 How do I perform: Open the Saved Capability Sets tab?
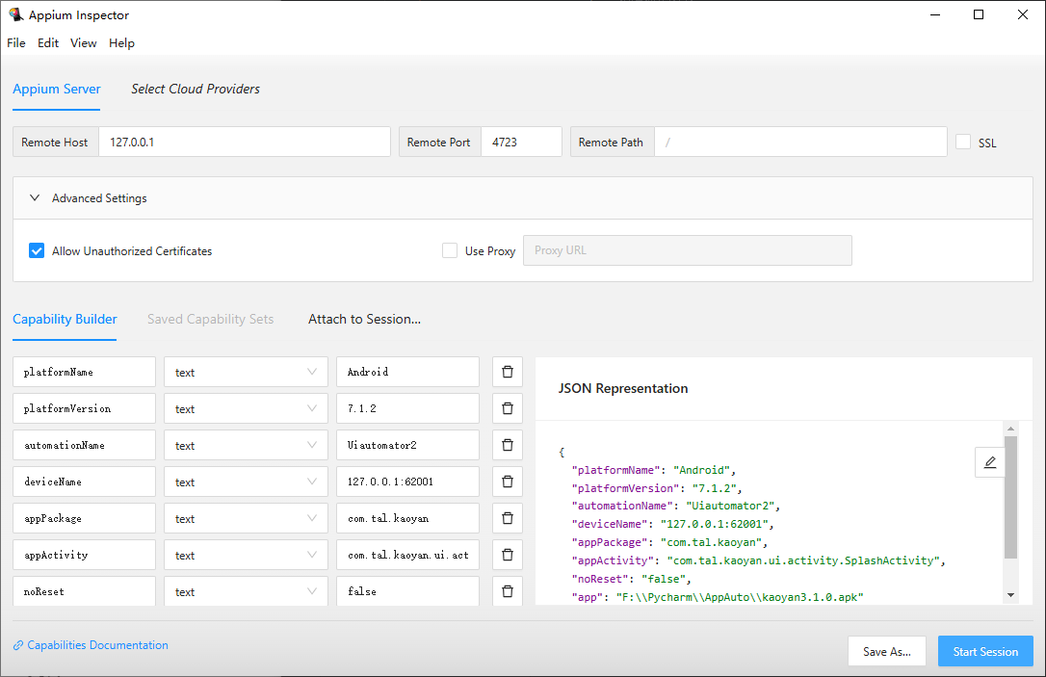coord(210,319)
